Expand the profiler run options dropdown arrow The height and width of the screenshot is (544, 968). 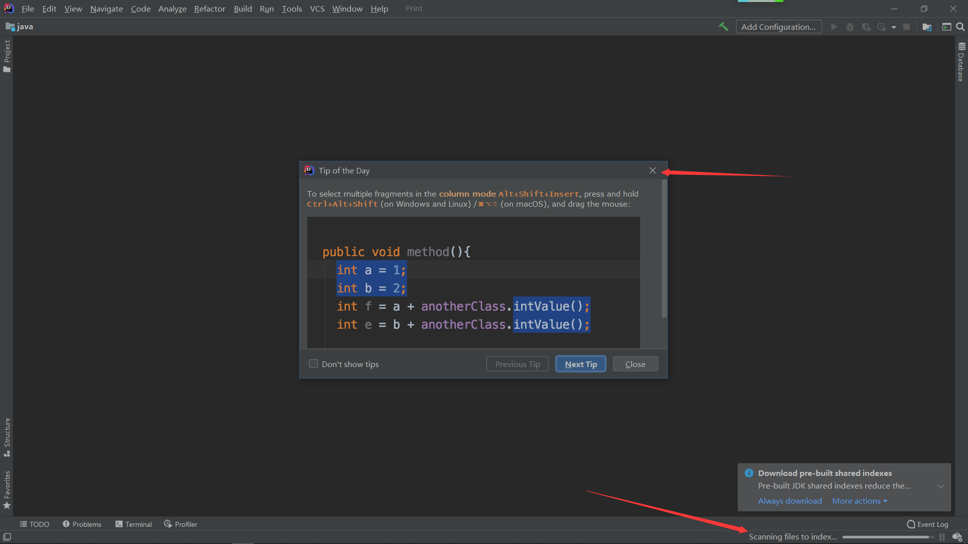pos(894,27)
